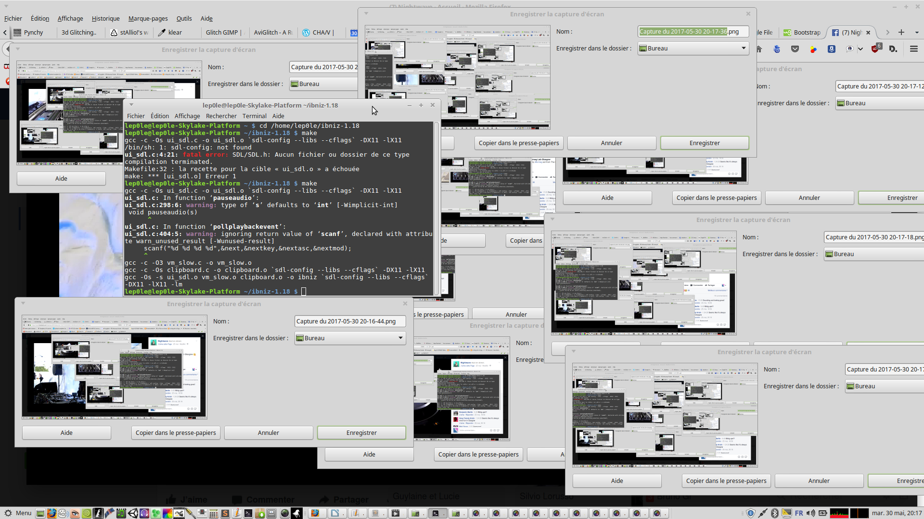
Task: Open the calculator launcher in the panel
Action: tap(214, 513)
